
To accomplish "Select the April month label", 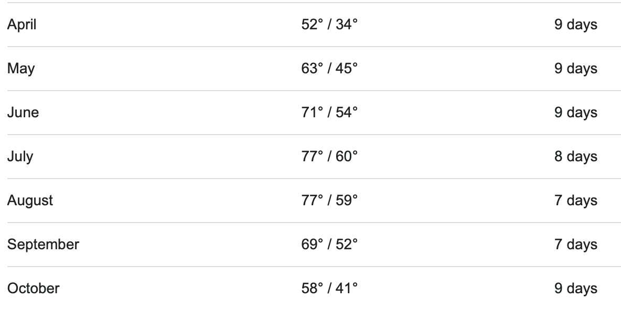I will (22, 25).
